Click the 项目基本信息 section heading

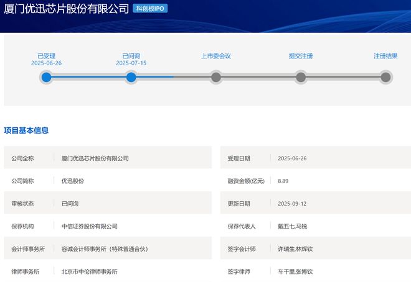[26, 130]
